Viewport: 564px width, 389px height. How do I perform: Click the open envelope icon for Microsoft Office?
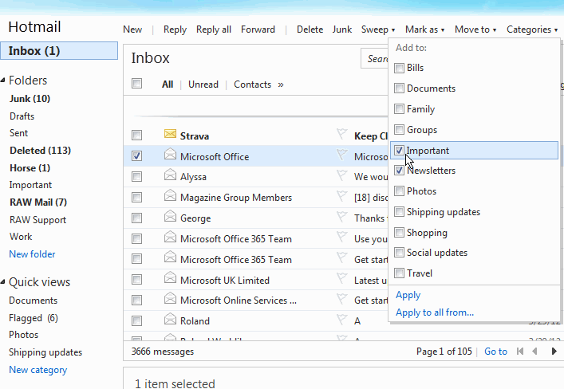point(170,154)
